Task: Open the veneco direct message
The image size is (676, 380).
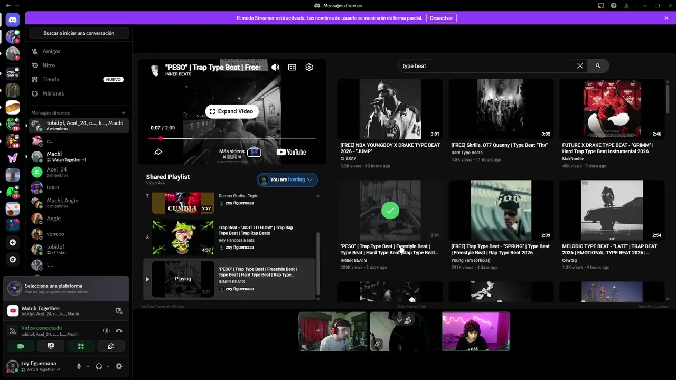Action: (78, 234)
